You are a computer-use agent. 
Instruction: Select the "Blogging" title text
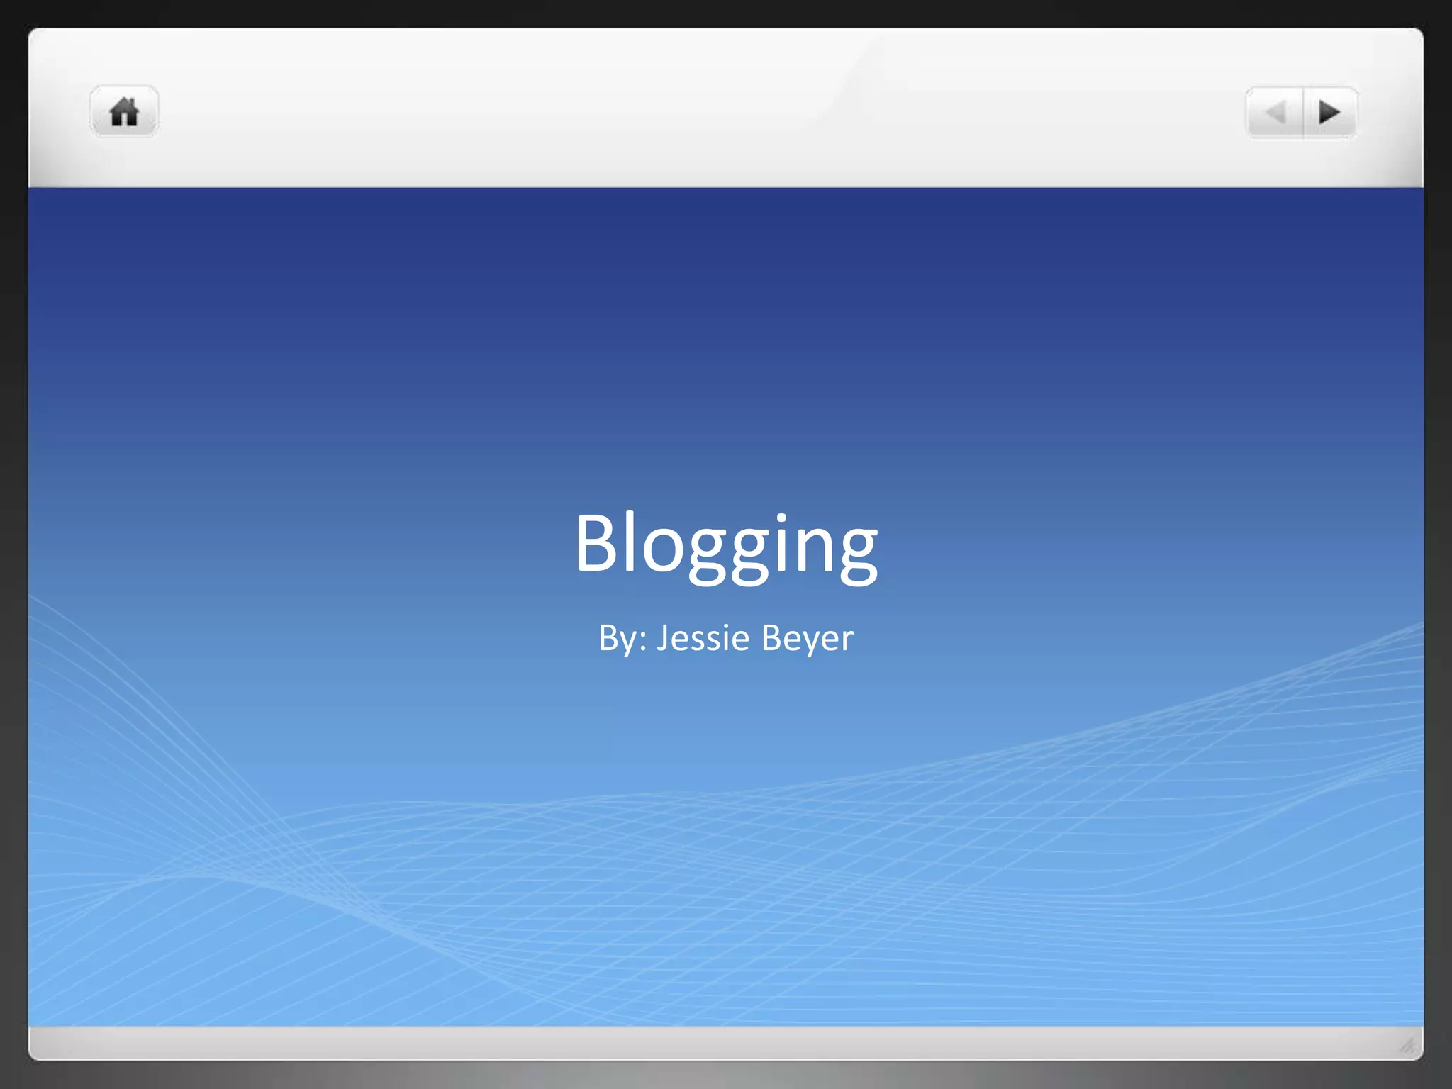(725, 544)
